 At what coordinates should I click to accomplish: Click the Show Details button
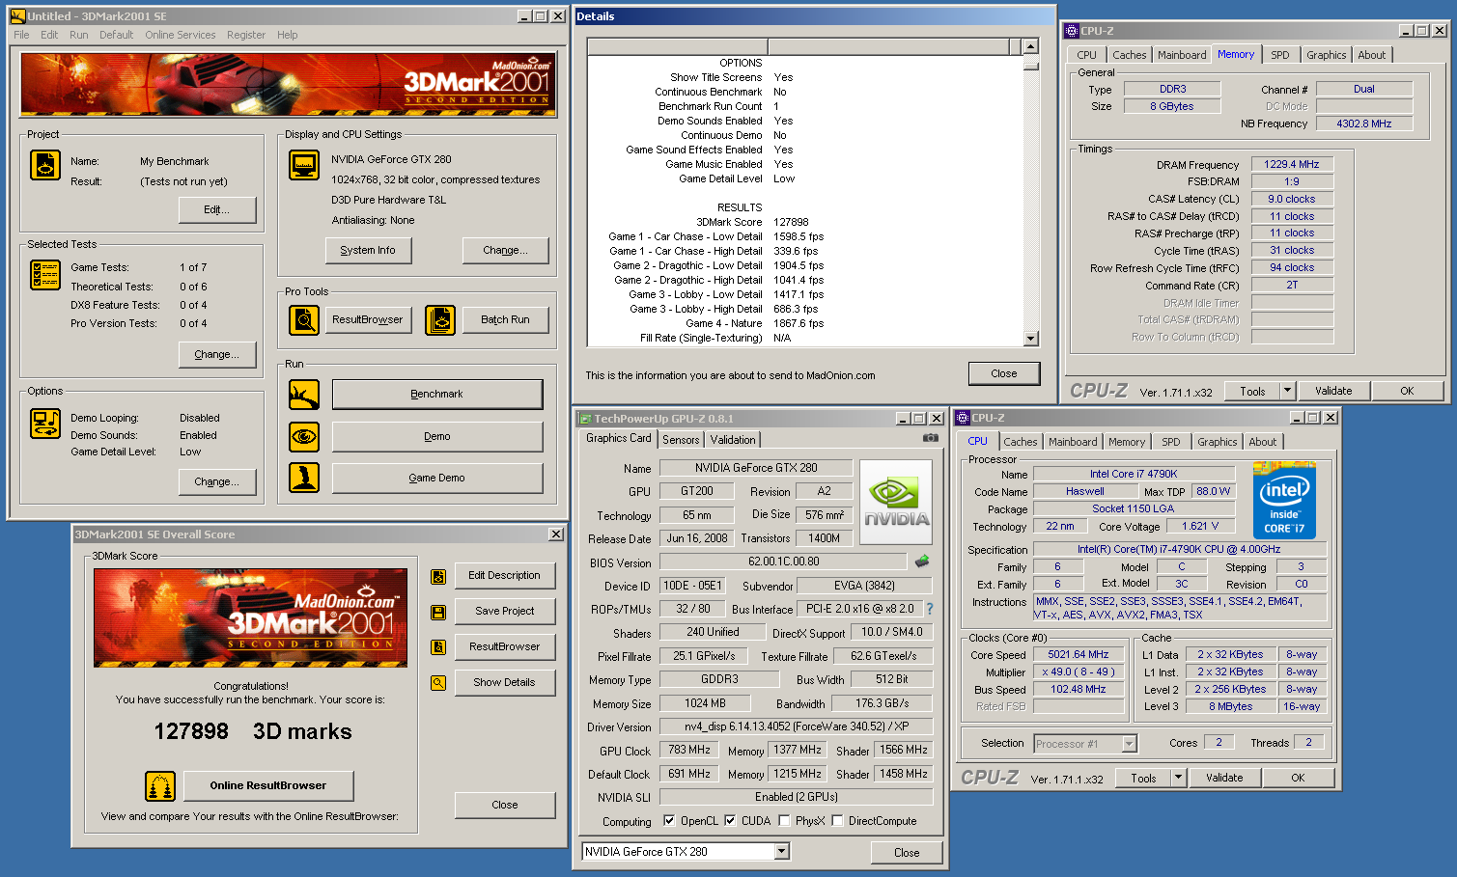click(x=504, y=682)
